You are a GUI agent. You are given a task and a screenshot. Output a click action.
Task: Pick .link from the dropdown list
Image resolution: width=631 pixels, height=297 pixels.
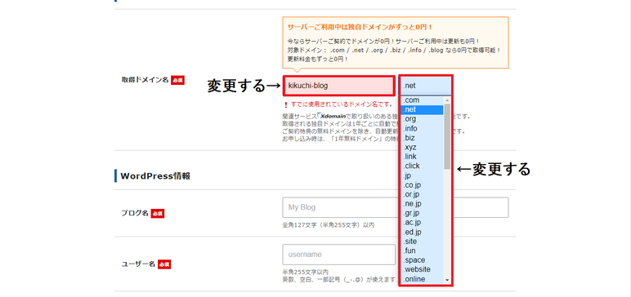coord(422,157)
